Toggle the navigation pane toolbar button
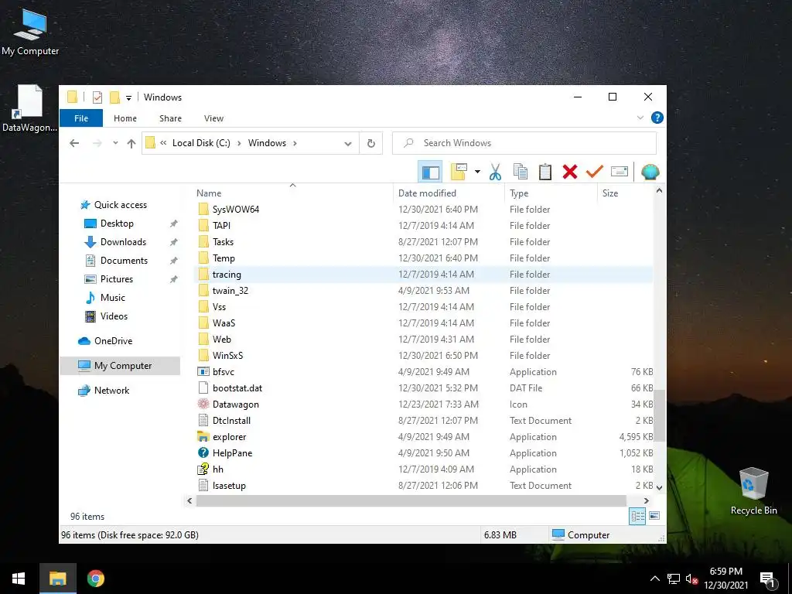792x594 pixels. pyautogui.click(x=430, y=172)
